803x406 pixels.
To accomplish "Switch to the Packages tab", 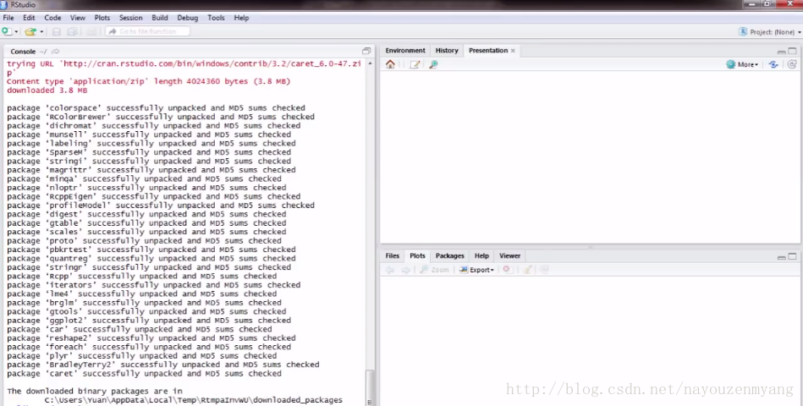I will click(449, 255).
